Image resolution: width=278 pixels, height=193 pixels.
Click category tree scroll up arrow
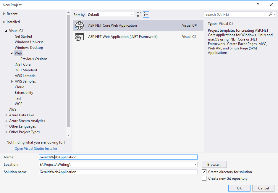[x=68, y=12]
